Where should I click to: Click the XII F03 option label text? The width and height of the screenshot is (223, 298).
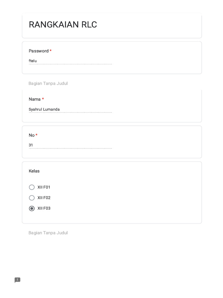[x=44, y=208]
